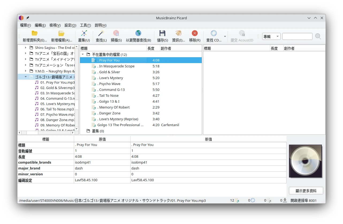Click the Cluster toolbar icon

84,33
